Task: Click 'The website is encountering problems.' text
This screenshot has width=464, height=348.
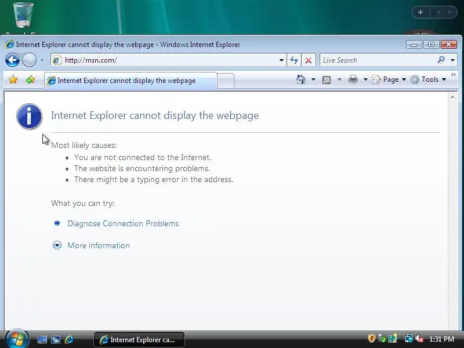Action: pos(142,168)
